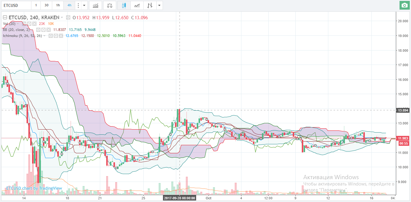411x202 pixels.
Task: Toggle visibility of the Ichimoku indicator
Action: (x=51, y=36)
